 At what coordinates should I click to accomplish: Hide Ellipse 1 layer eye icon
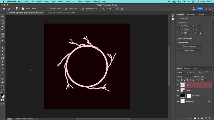[178, 90]
